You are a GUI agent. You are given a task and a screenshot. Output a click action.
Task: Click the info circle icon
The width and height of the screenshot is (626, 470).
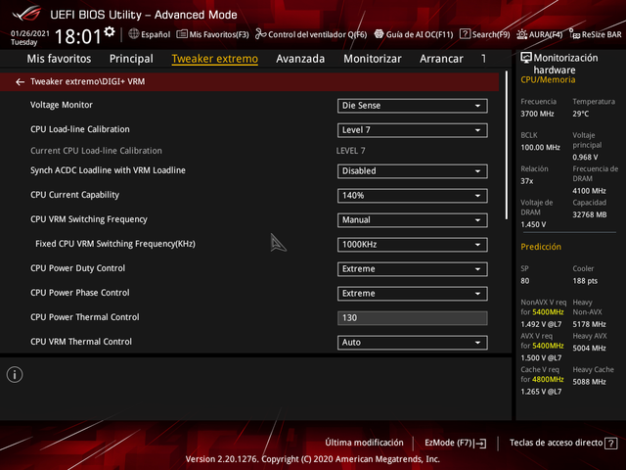15,375
